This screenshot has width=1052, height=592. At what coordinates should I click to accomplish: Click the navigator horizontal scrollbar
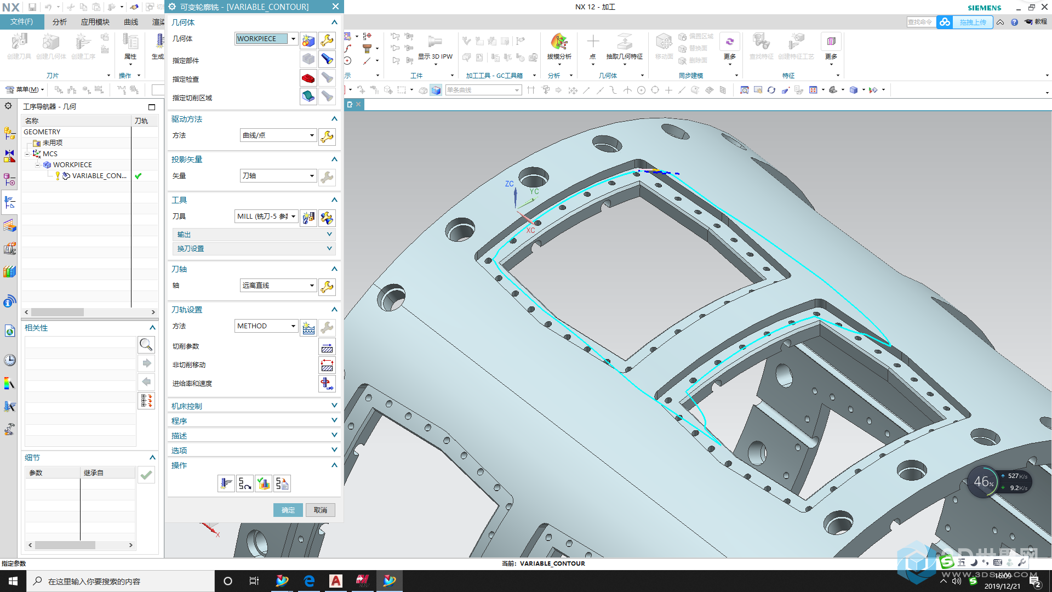90,312
